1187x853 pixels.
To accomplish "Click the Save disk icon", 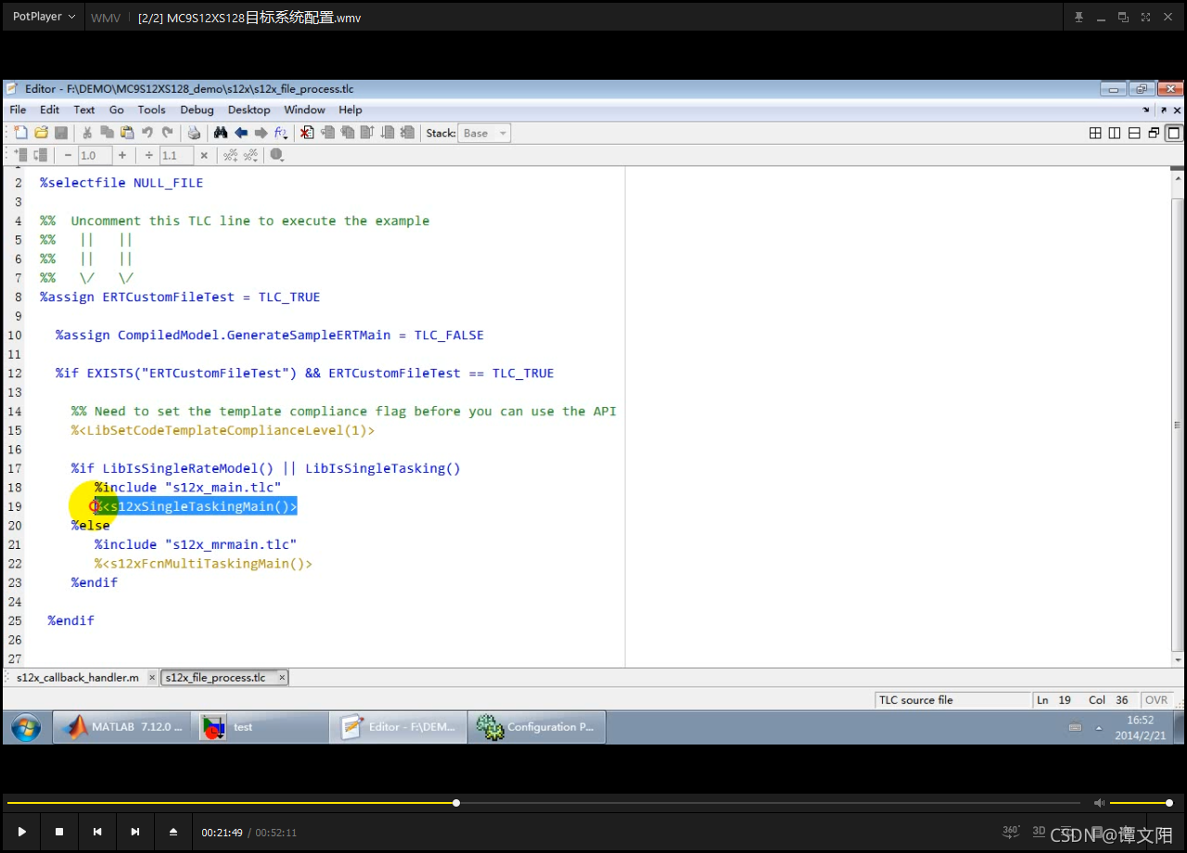I will (x=61, y=133).
